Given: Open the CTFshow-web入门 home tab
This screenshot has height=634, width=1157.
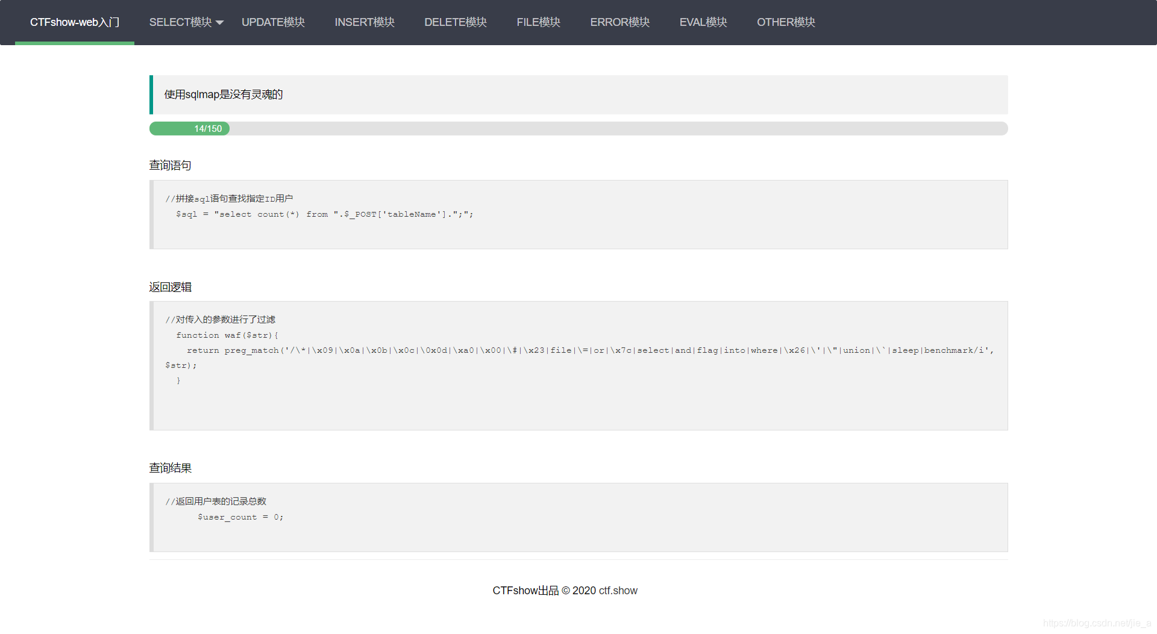Looking at the screenshot, I should click(x=75, y=22).
